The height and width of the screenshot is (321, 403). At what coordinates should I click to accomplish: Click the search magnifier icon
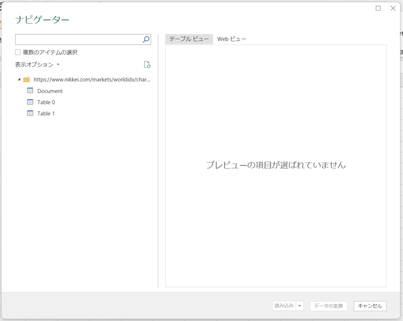146,39
